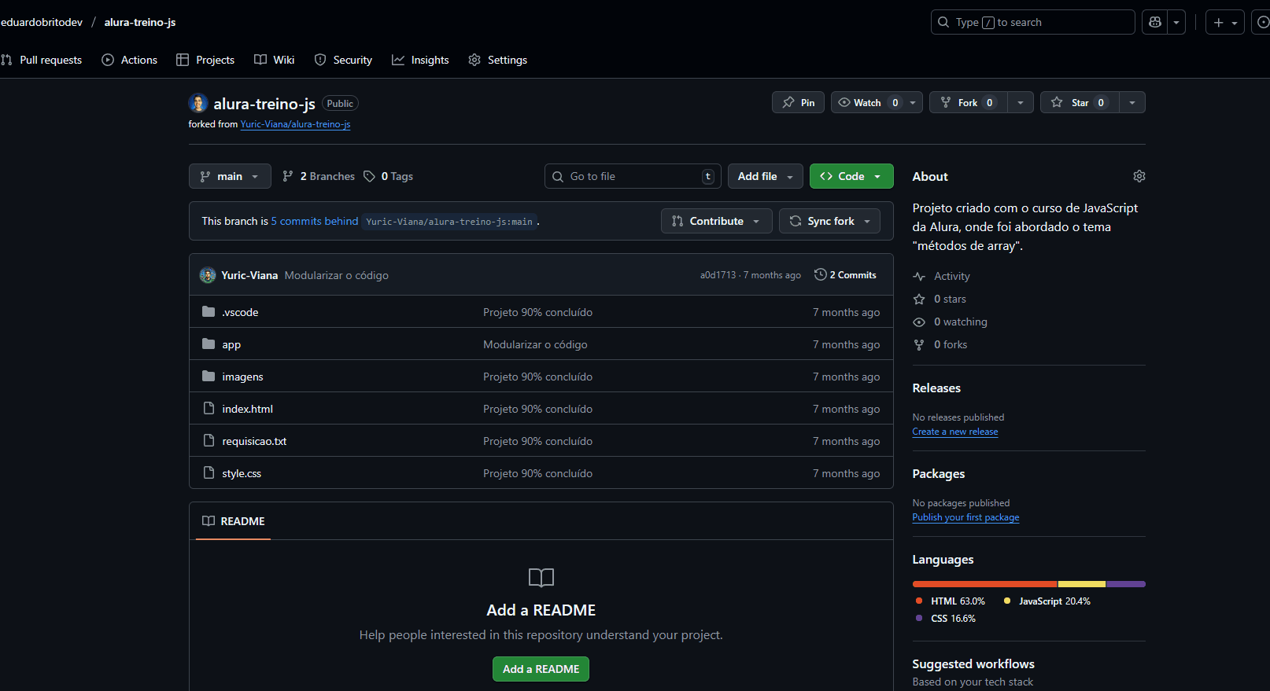Open the Security tab

point(343,60)
